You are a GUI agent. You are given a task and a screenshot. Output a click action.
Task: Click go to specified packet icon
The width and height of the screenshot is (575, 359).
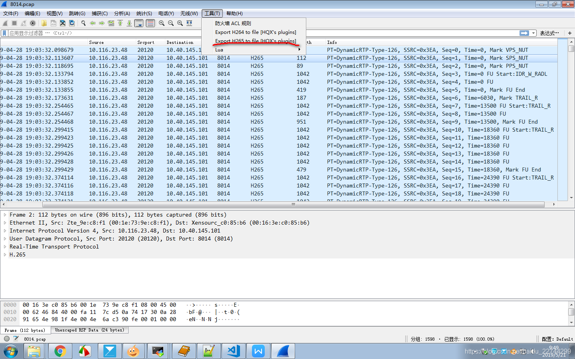pyautogui.click(x=111, y=23)
